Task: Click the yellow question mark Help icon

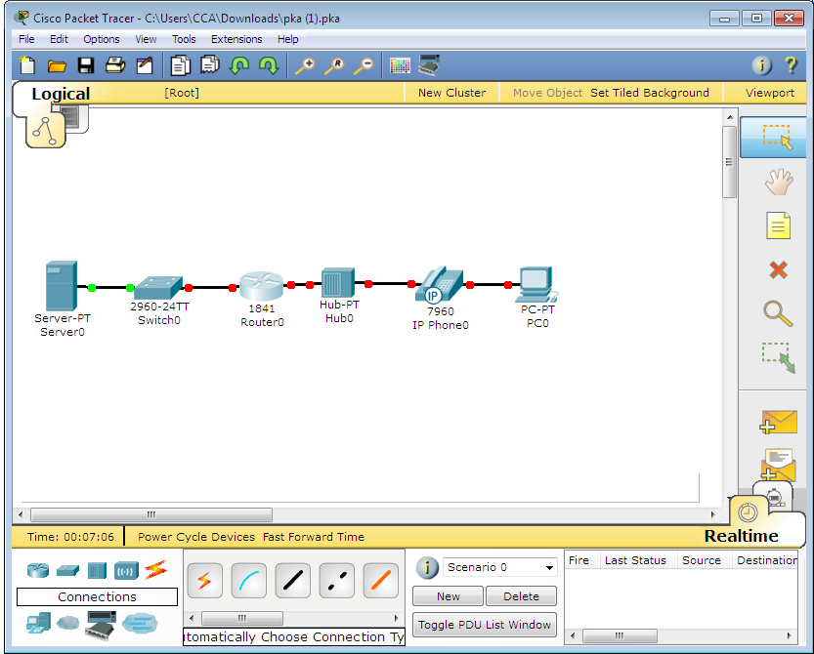Action: point(791,65)
